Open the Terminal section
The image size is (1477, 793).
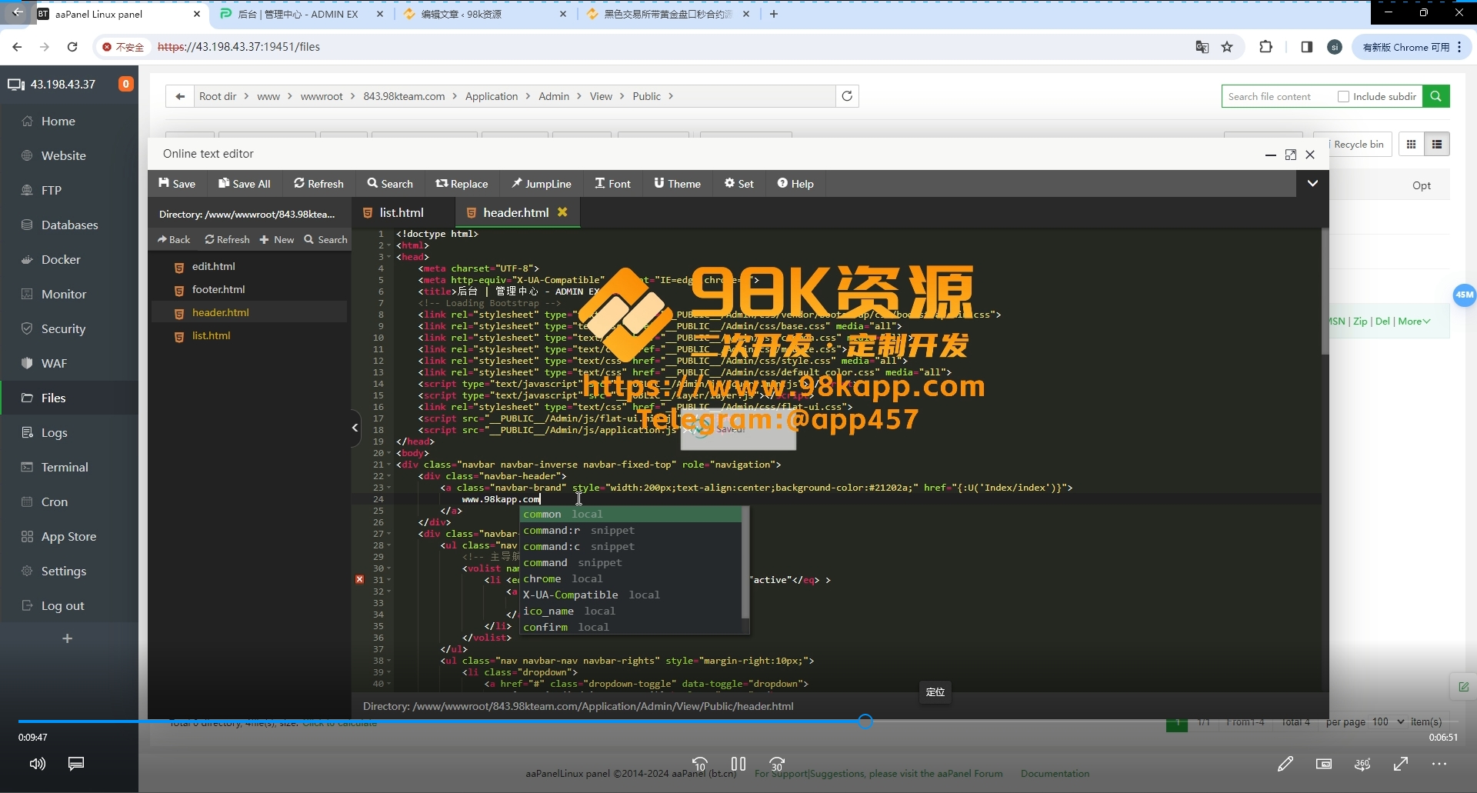click(x=65, y=467)
